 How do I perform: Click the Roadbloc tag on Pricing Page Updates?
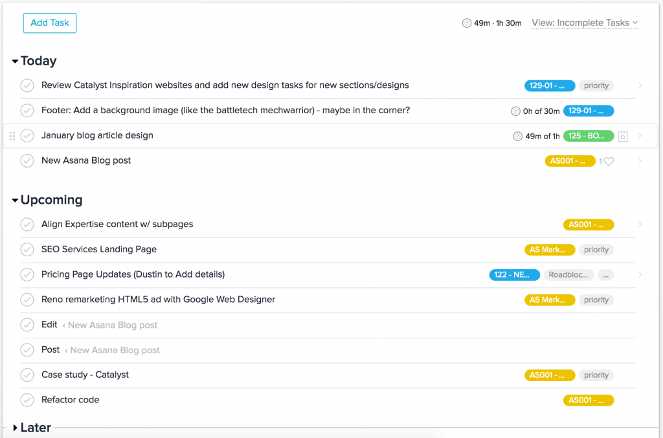[x=568, y=274]
